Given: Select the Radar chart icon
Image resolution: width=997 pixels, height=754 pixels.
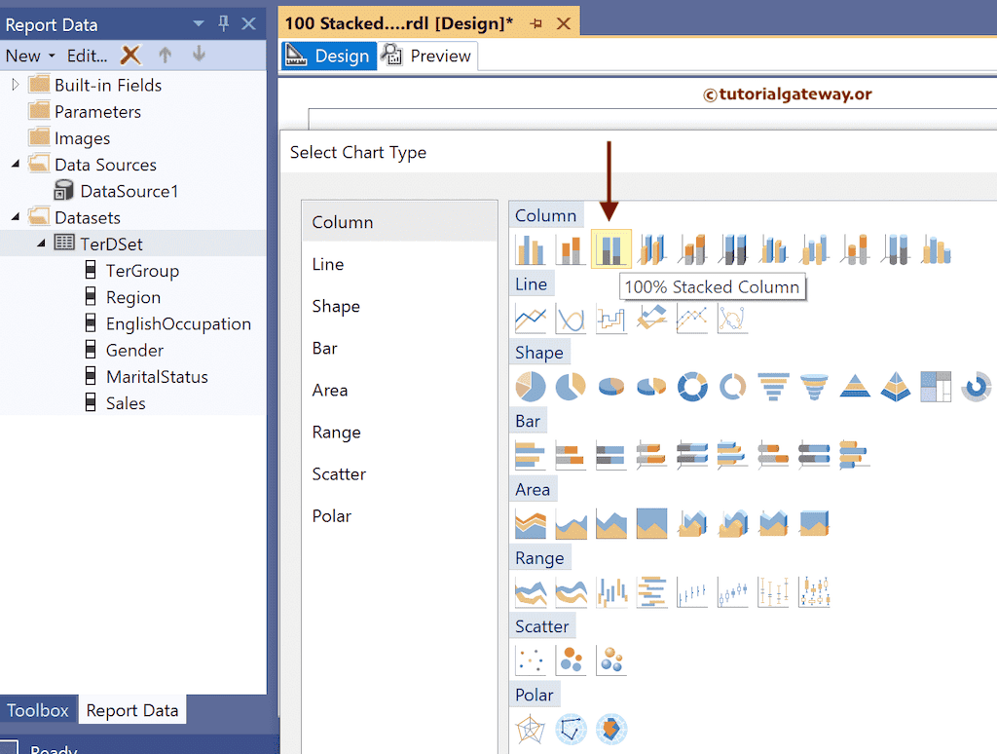Looking at the screenshot, I should click(x=571, y=729).
